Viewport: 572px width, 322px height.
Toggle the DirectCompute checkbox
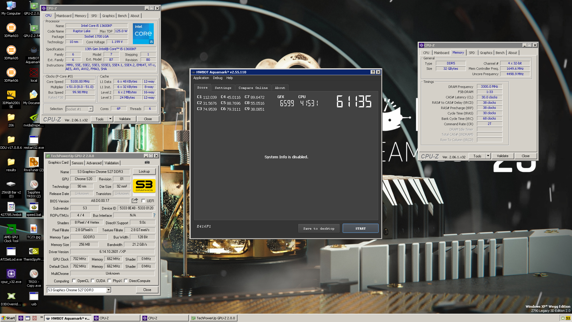126,281
